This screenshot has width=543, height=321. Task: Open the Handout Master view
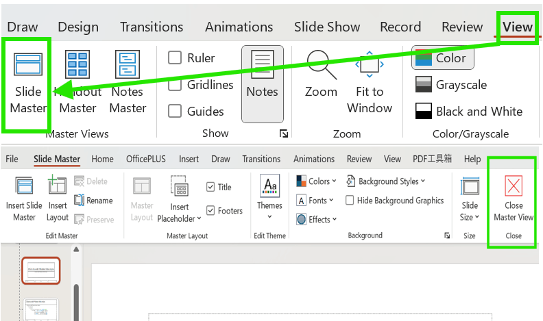click(x=77, y=84)
